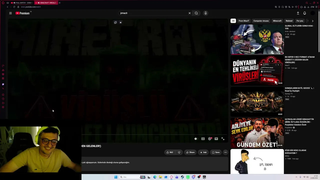Image resolution: width=320 pixels, height=180 pixels.
Task: Open GOMŞULARIN KATİL GECESİ video title
Action: point(299,89)
